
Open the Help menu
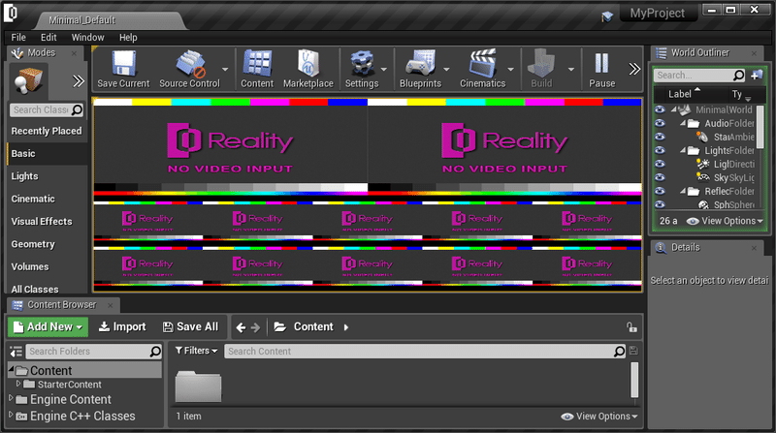point(128,37)
